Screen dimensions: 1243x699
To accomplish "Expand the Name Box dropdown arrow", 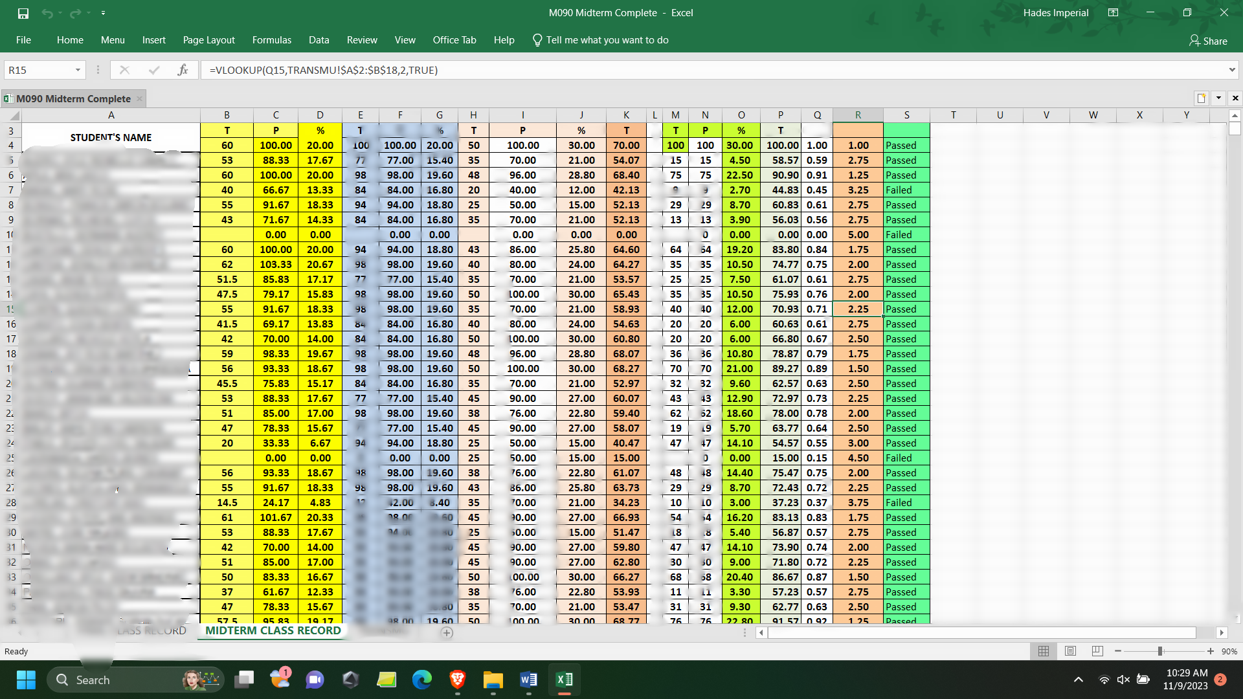I will 78,70.
